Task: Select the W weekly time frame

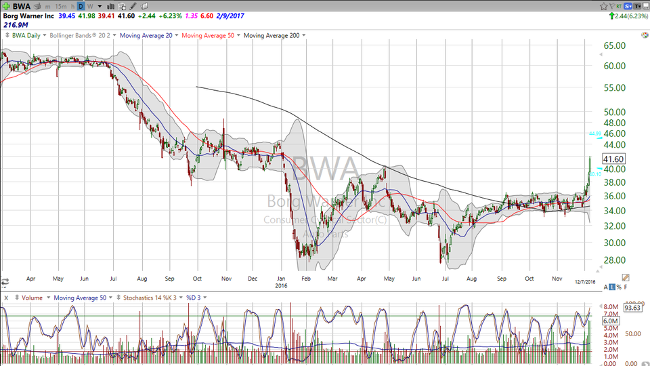Action: pyautogui.click(x=89, y=6)
